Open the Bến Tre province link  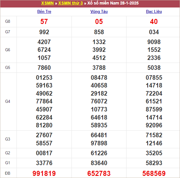tap(44, 11)
